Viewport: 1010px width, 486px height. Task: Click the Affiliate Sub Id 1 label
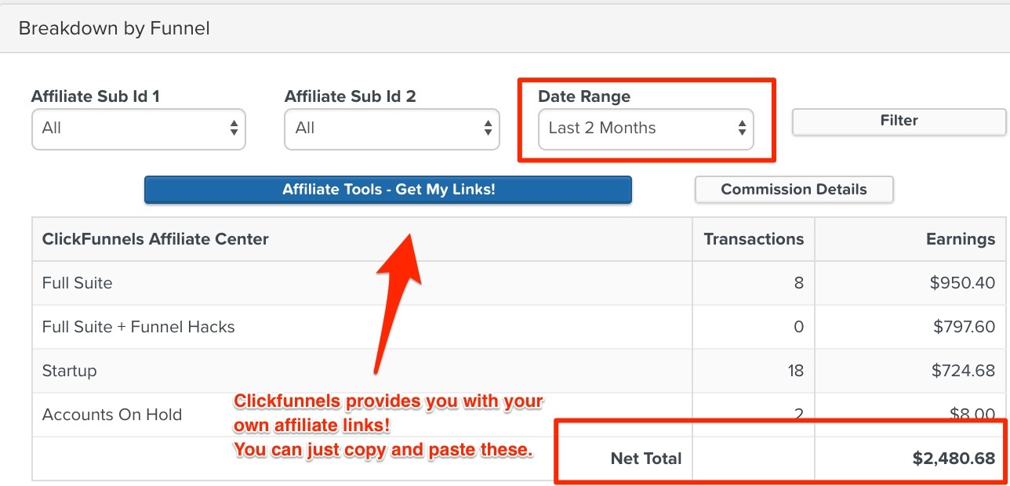point(96,96)
